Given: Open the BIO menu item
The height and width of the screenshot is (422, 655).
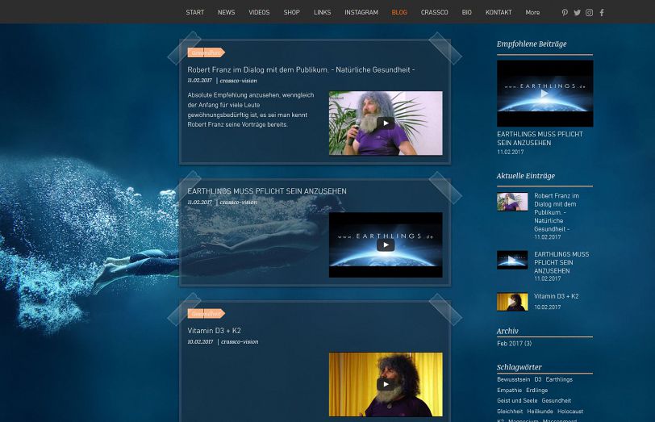Looking at the screenshot, I should tap(466, 13).
